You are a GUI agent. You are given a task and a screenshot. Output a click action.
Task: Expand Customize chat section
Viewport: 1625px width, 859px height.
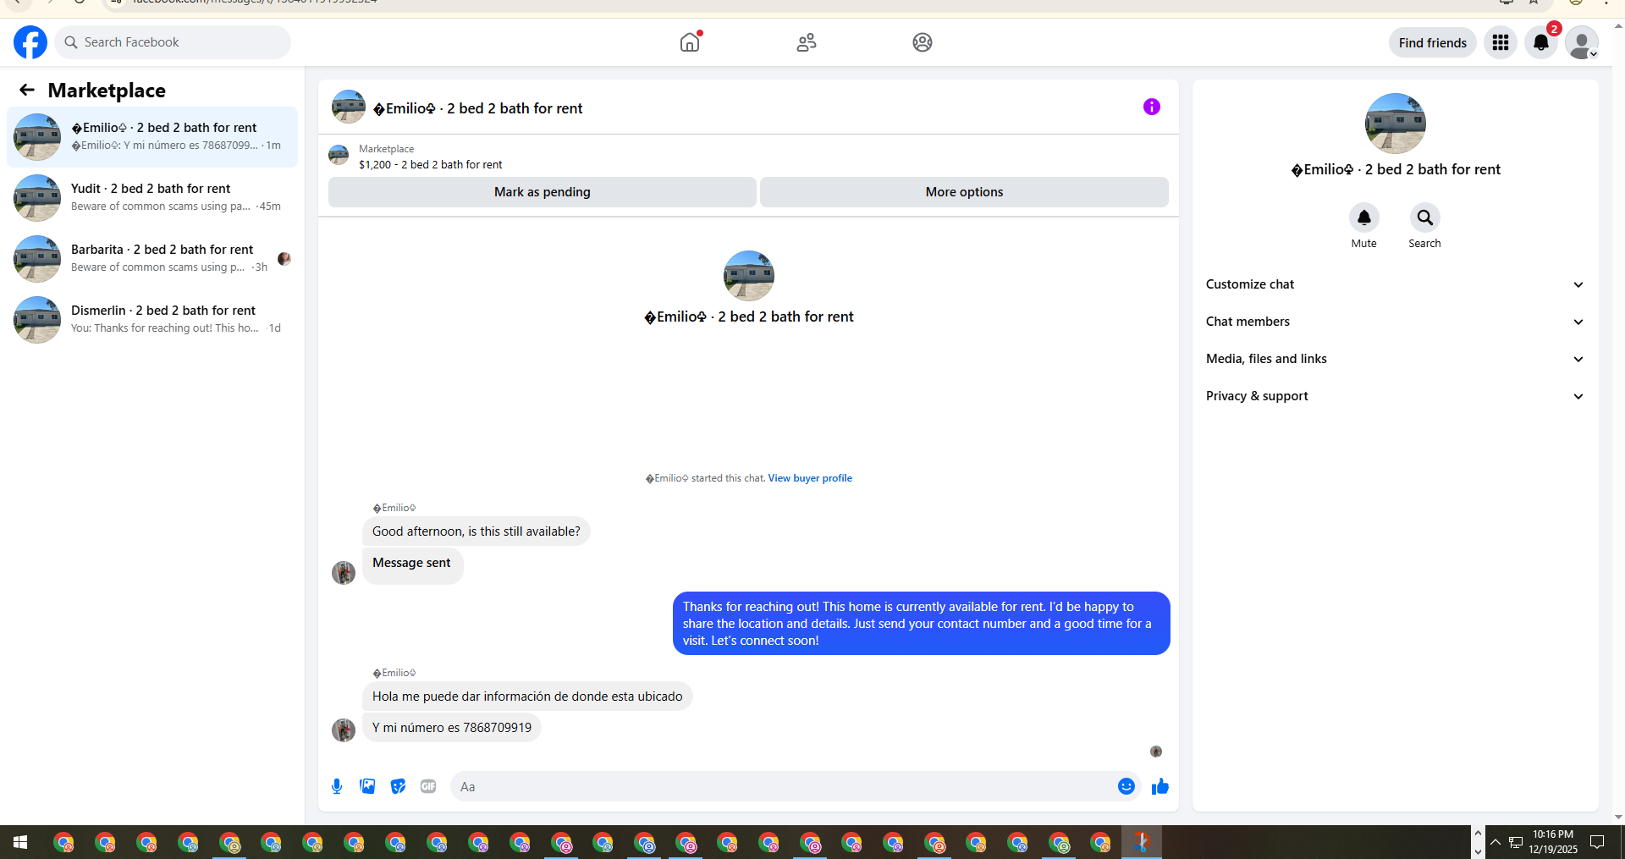pyautogui.click(x=1395, y=284)
